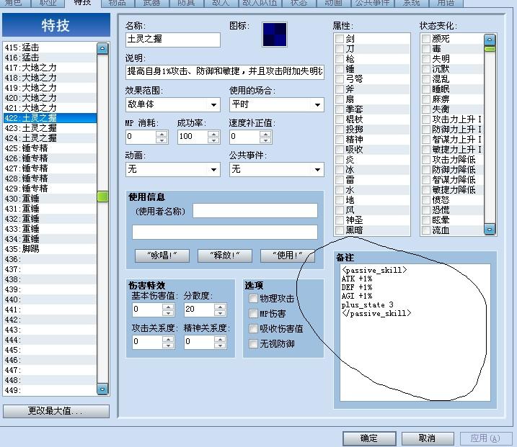Cancel with the 取消 button
Image resolution: width=517 pixels, height=447 pixels.
(x=428, y=438)
